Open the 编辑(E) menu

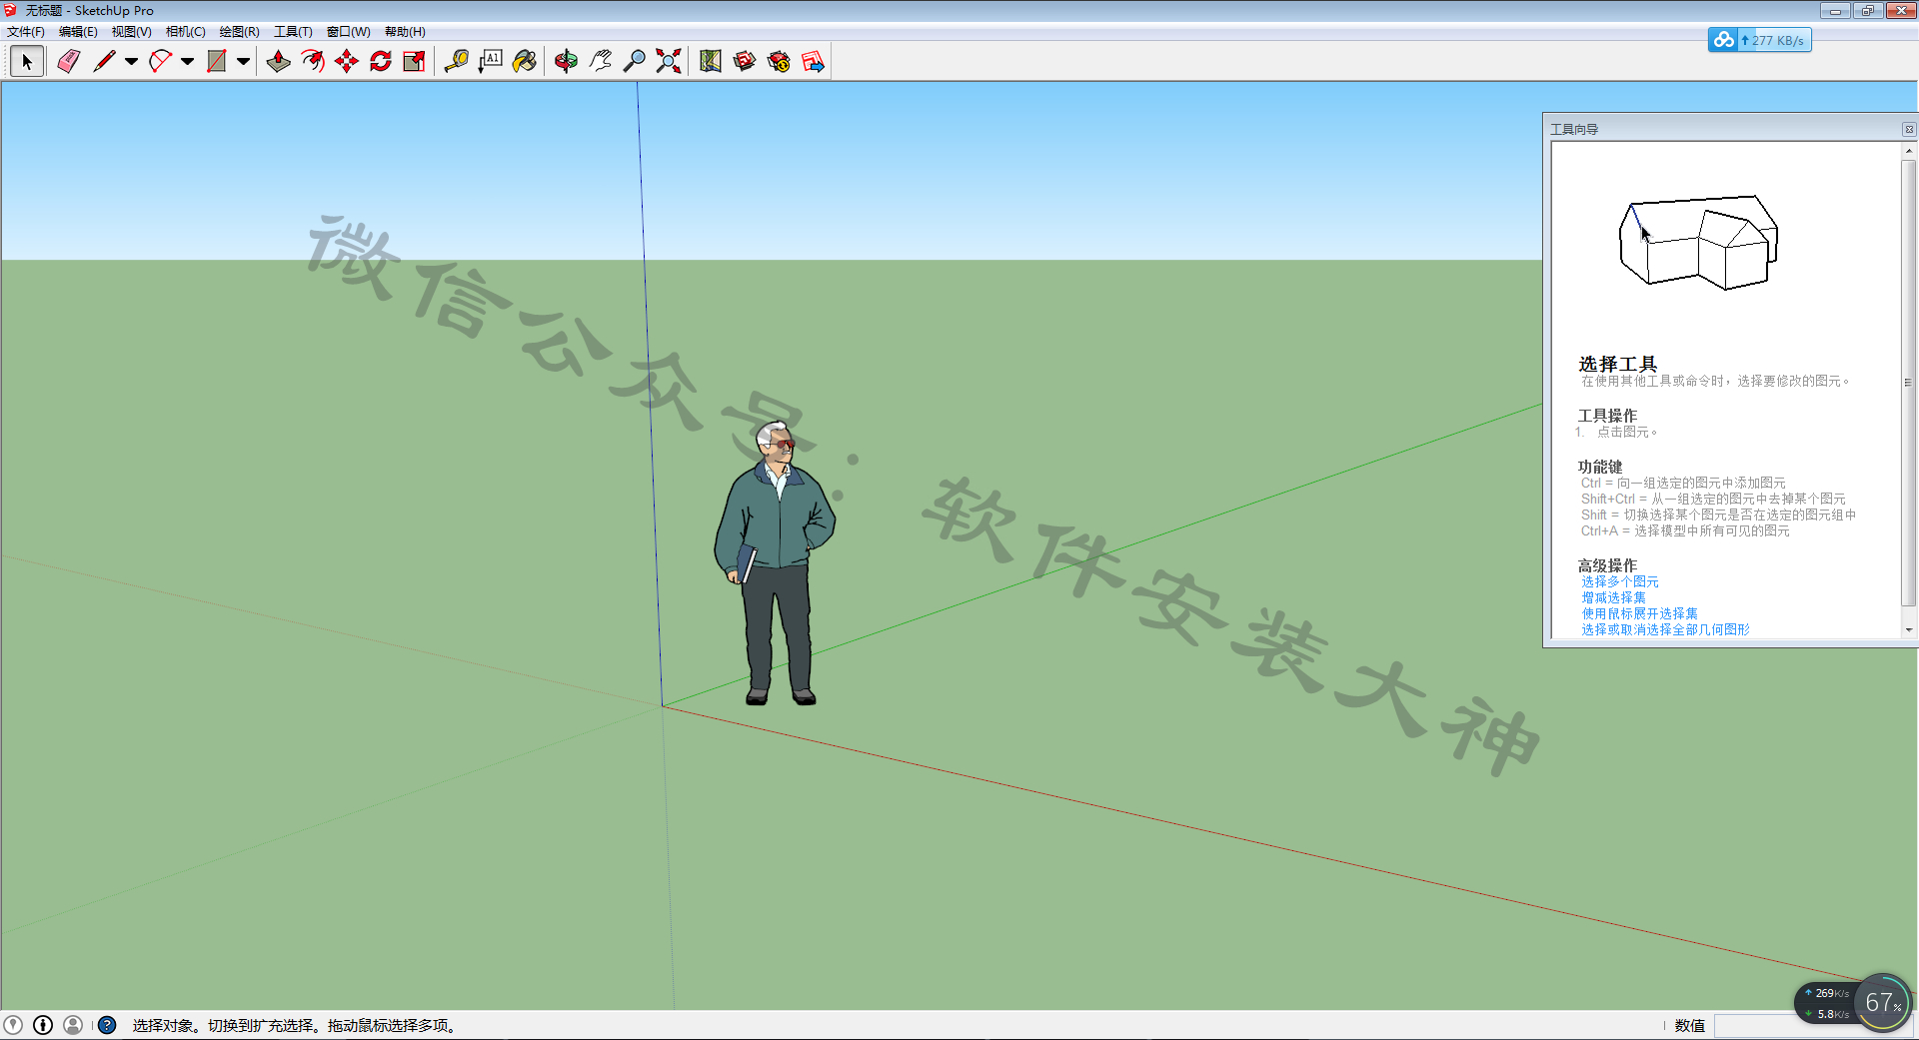point(78,32)
